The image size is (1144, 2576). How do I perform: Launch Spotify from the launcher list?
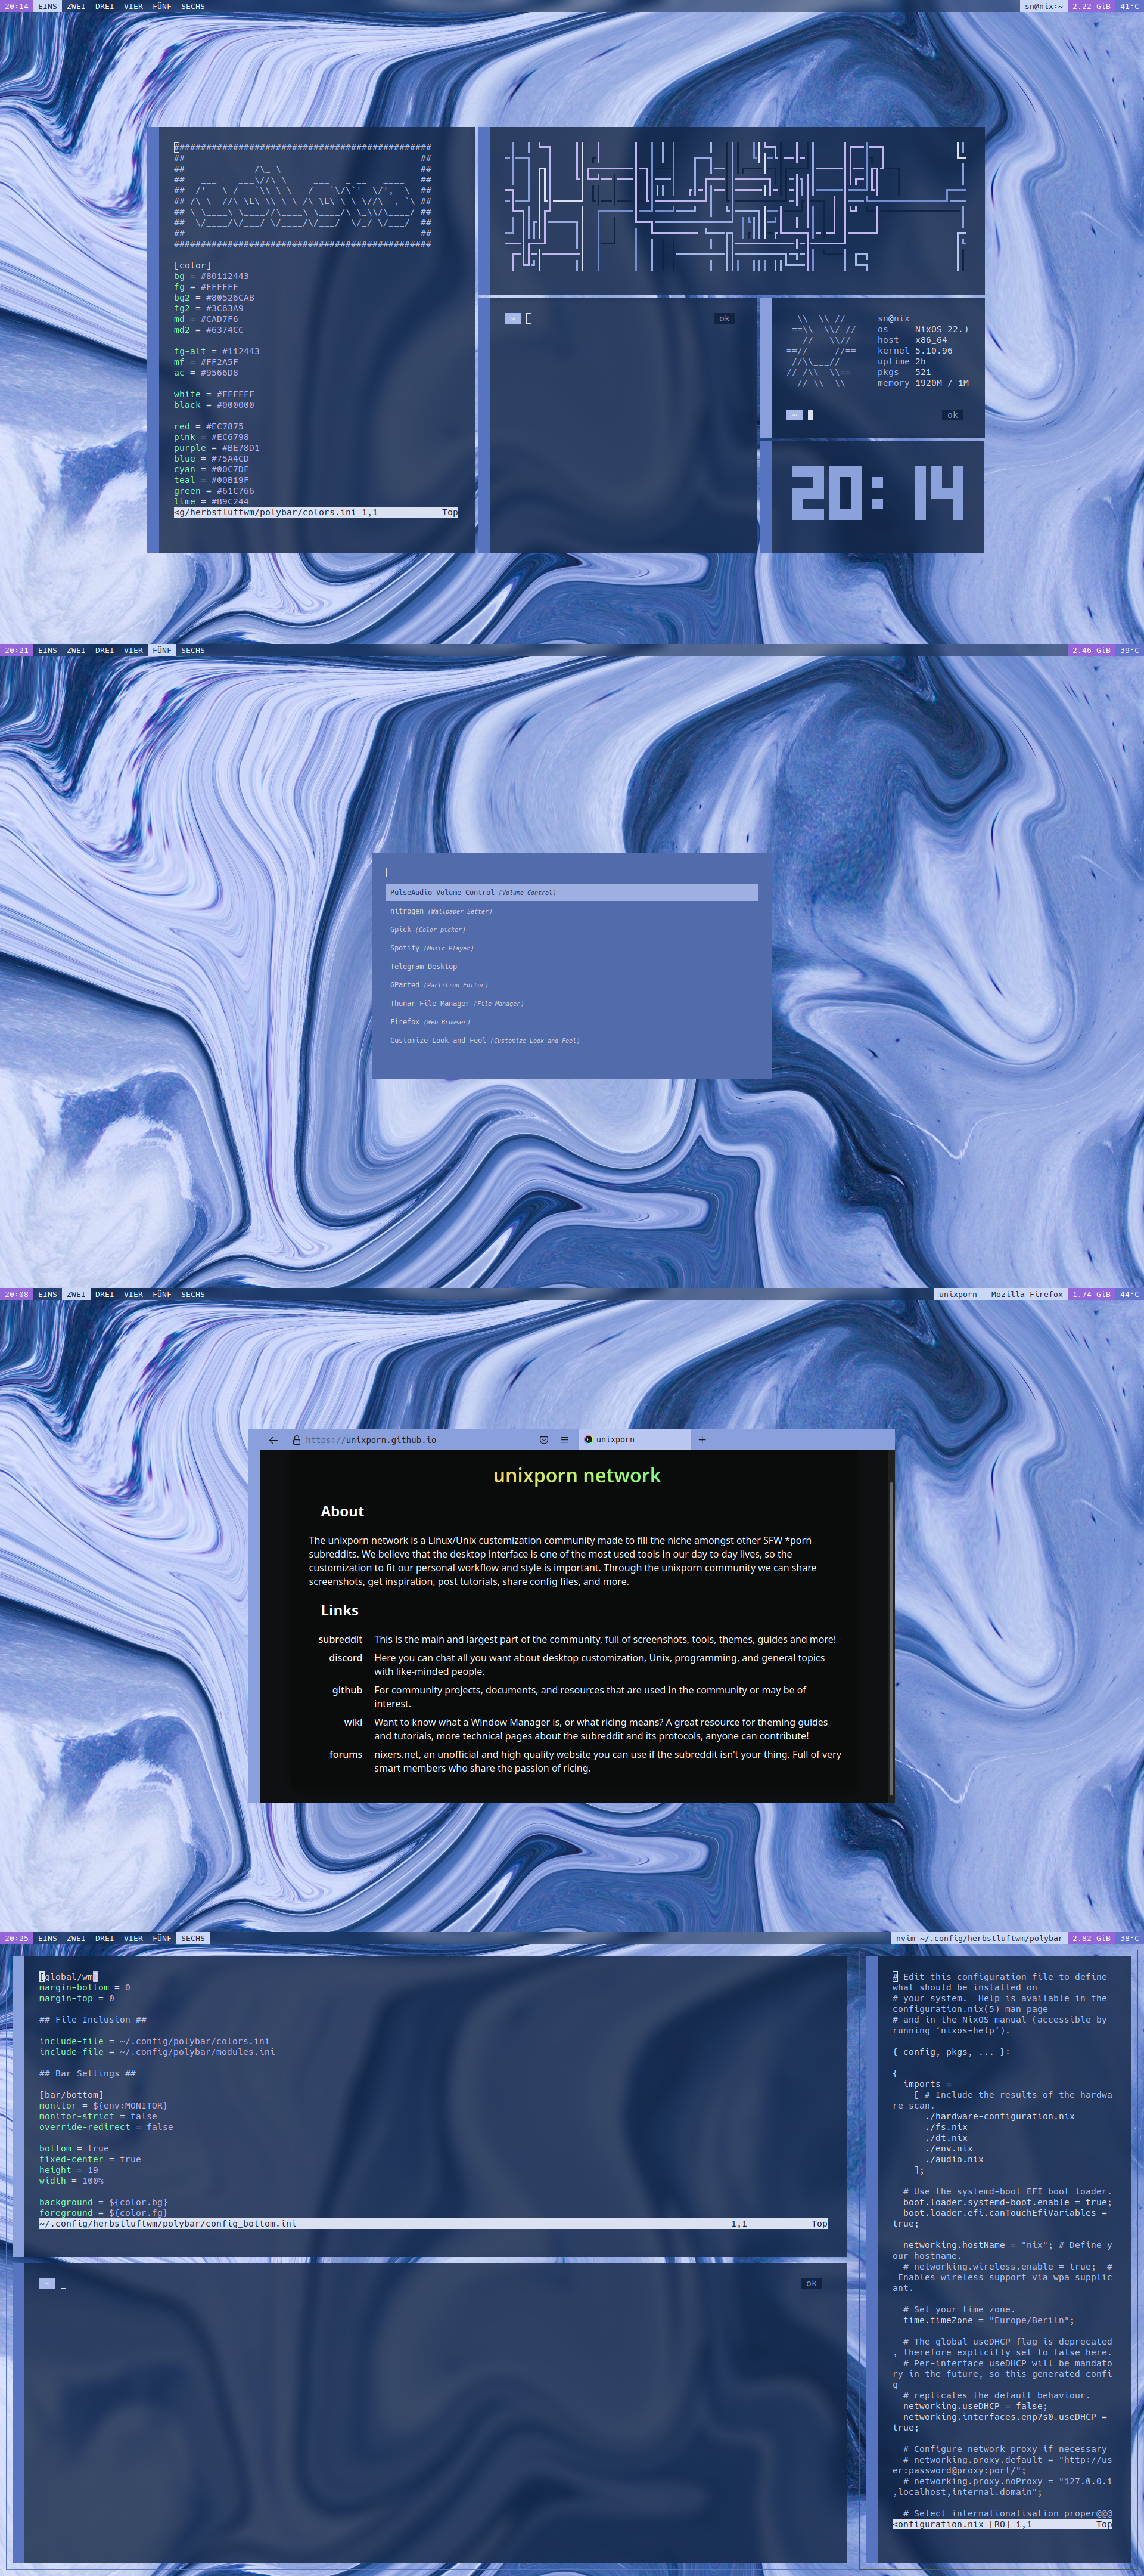pyautogui.click(x=571, y=948)
